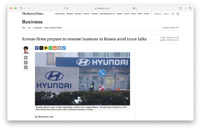Open the Companies subcategory

tap(37, 28)
